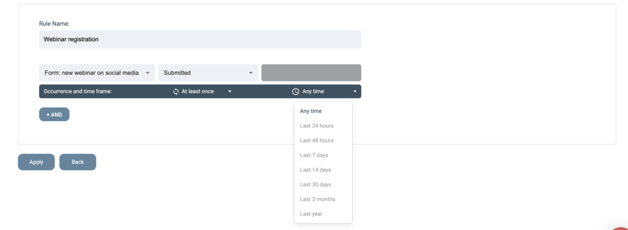The image size is (628, 230).
Task: Click the repeat occurrence icon
Action: coord(176,91)
